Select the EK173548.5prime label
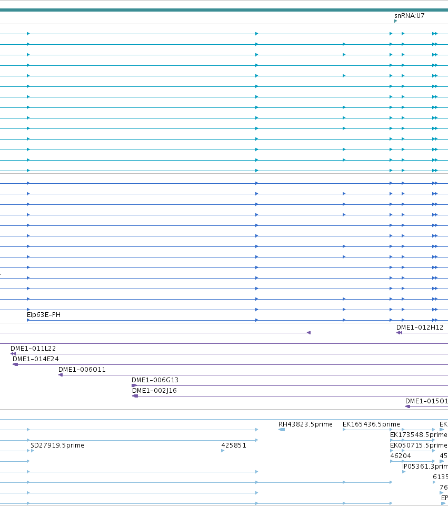Viewport: 448px width, 506px height. tap(419, 435)
